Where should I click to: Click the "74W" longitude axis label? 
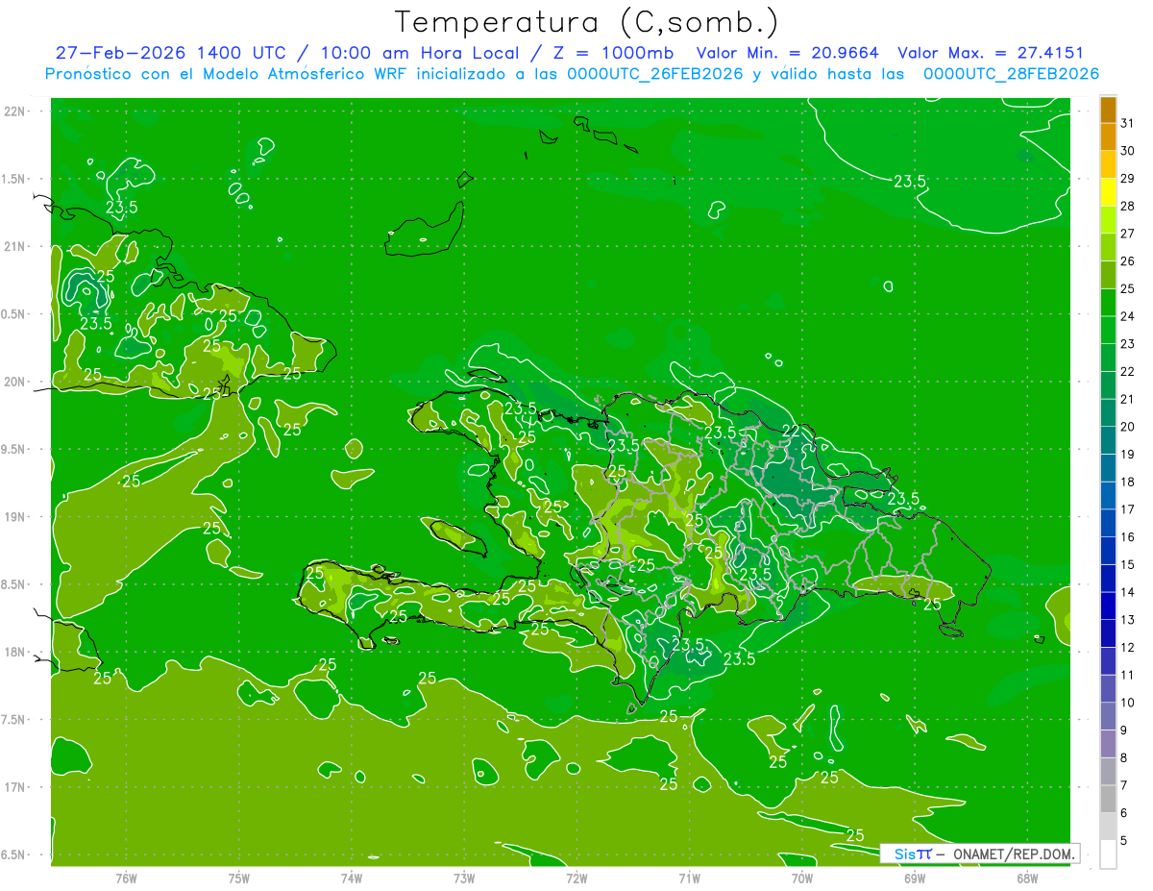tap(352, 879)
